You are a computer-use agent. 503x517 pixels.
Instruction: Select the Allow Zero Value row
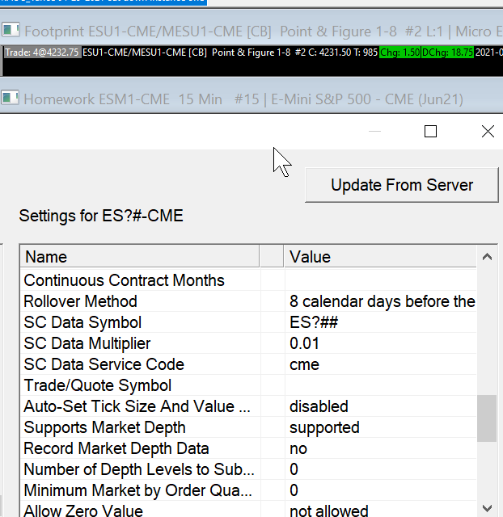(x=248, y=509)
